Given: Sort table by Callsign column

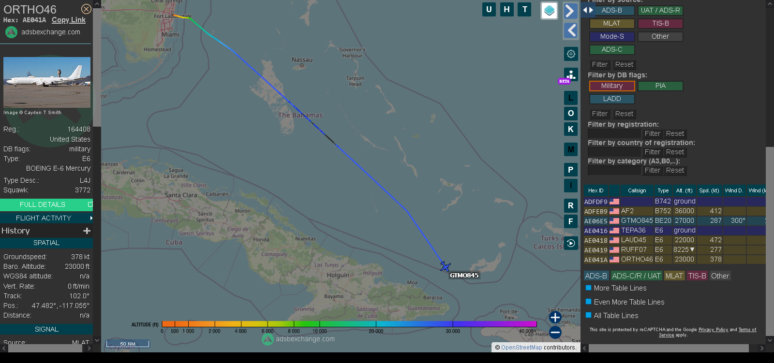Looking at the screenshot, I should point(637,190).
